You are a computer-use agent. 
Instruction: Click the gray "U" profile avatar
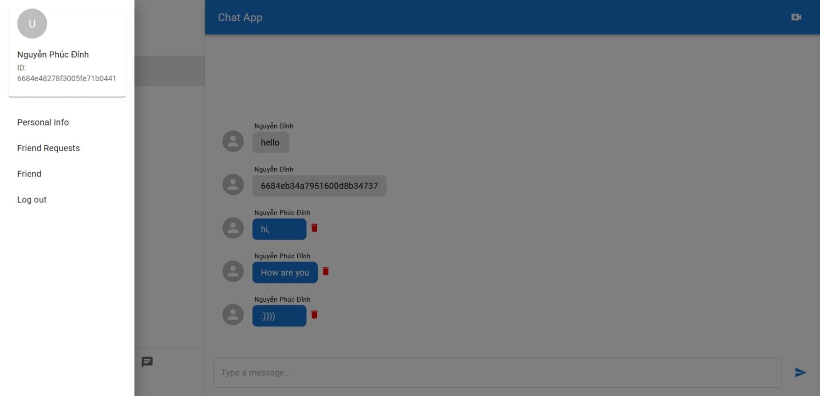(x=32, y=23)
